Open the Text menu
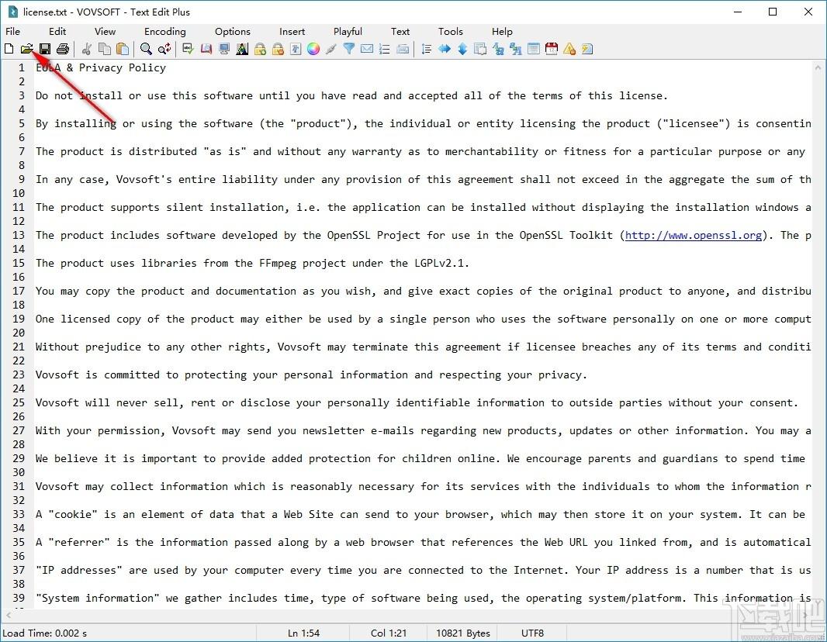827x642 pixels. [400, 32]
